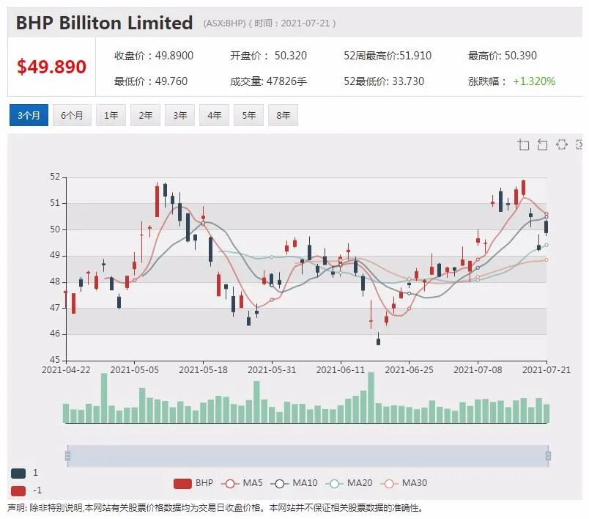Click the tallest volume bar near 2021-06-11
589x519 pixels.
pos(371,397)
